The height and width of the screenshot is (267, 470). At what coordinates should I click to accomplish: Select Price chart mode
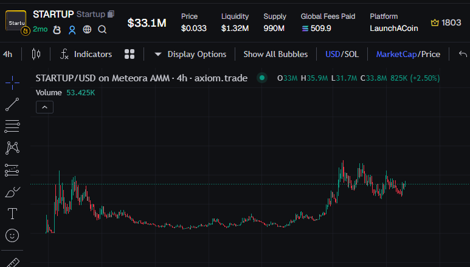click(430, 54)
